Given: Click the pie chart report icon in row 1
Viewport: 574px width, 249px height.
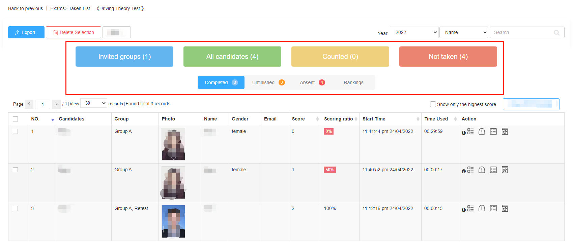Looking at the screenshot, I should (x=505, y=132).
